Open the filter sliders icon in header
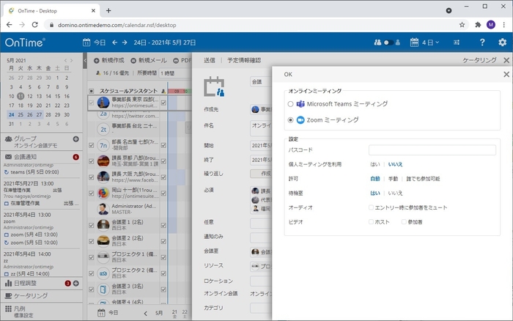This screenshot has height=321, width=513. (x=457, y=43)
